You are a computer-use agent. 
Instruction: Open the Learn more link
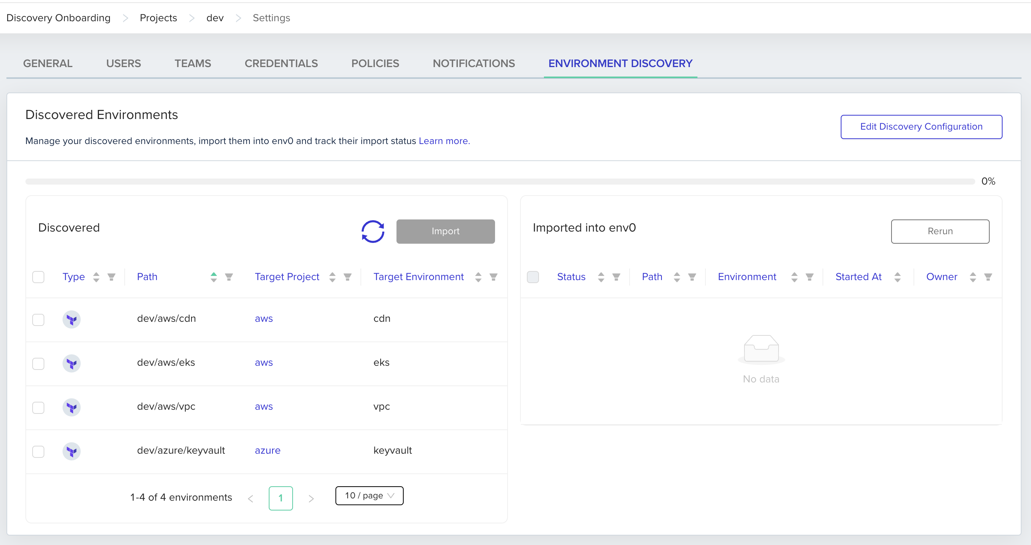[444, 141]
